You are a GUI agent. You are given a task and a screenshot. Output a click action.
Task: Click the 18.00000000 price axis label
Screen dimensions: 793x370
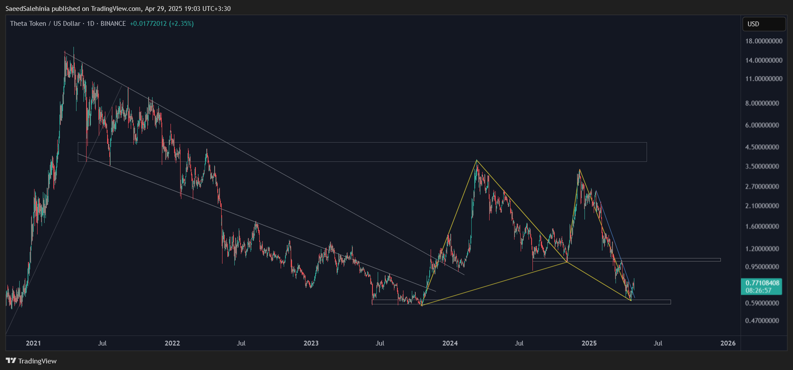tap(764, 41)
